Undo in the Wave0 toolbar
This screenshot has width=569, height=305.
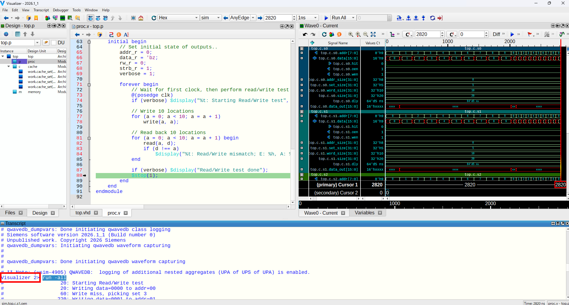click(305, 34)
